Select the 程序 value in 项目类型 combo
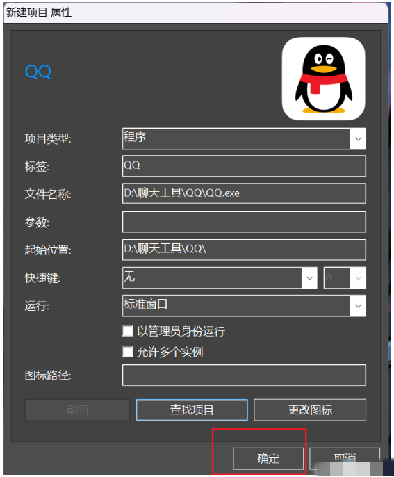The image size is (394, 477). [x=236, y=139]
